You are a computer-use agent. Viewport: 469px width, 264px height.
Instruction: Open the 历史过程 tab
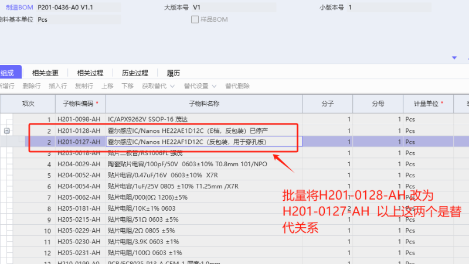pos(135,73)
